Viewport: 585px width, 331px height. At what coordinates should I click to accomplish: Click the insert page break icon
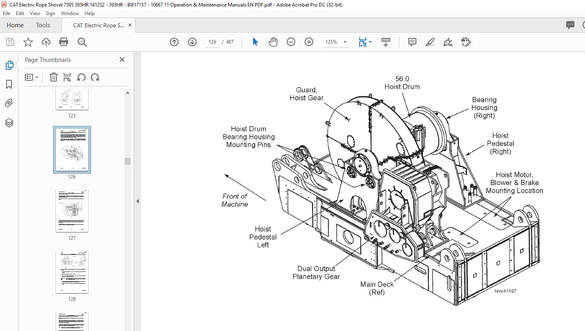click(67, 77)
